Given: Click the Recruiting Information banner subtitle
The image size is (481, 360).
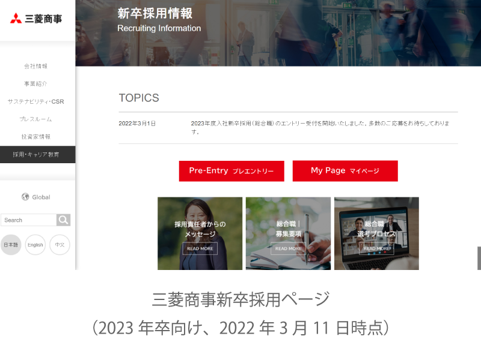Looking at the screenshot, I should pos(159,28).
